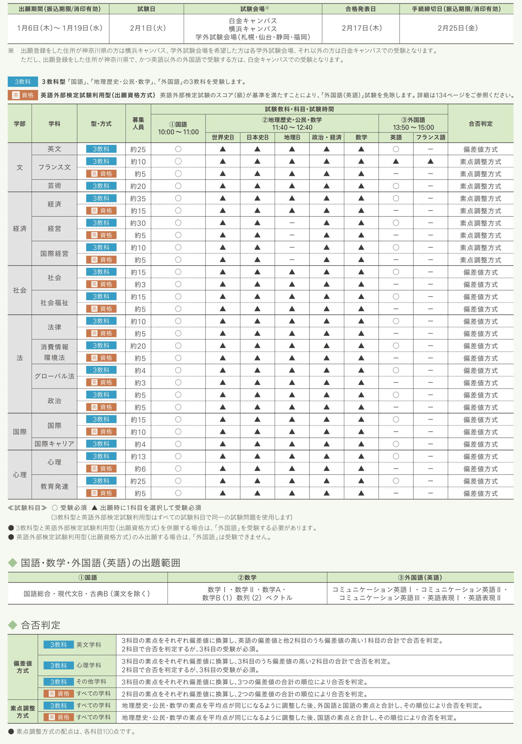Click the result date '2月17日(木)'

(x=362, y=28)
